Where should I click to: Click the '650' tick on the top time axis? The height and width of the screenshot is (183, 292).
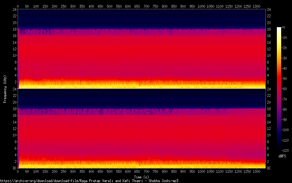(137, 6)
